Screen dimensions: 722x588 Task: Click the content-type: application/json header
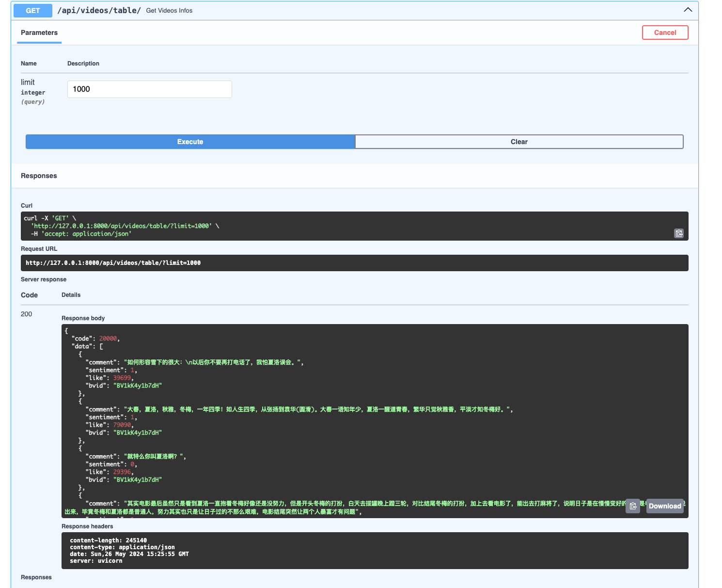[x=122, y=547]
